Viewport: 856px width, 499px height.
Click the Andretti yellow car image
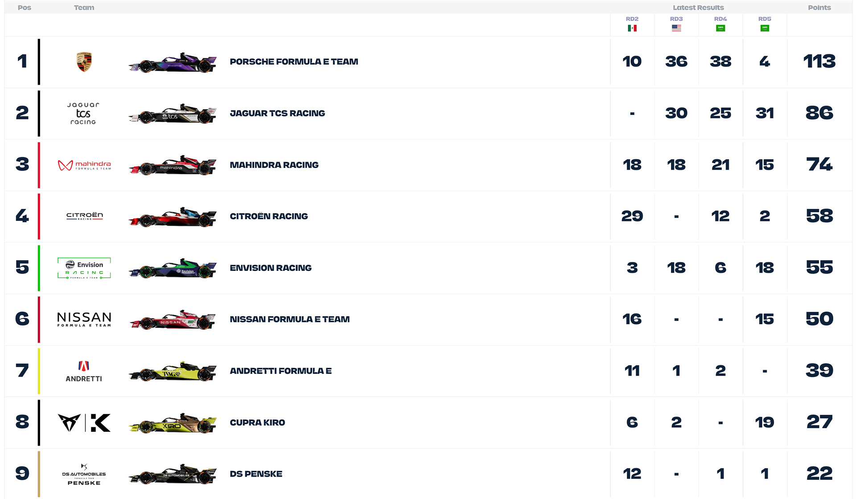pos(173,372)
